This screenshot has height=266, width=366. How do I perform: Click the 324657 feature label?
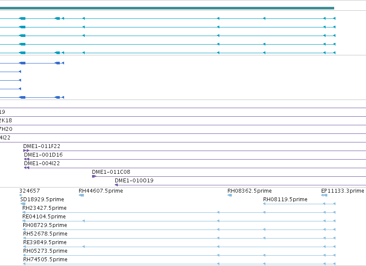coord(29,191)
